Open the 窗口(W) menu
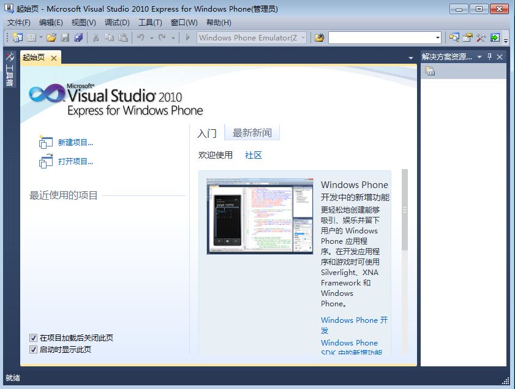The height and width of the screenshot is (389, 515). pyautogui.click(x=184, y=22)
